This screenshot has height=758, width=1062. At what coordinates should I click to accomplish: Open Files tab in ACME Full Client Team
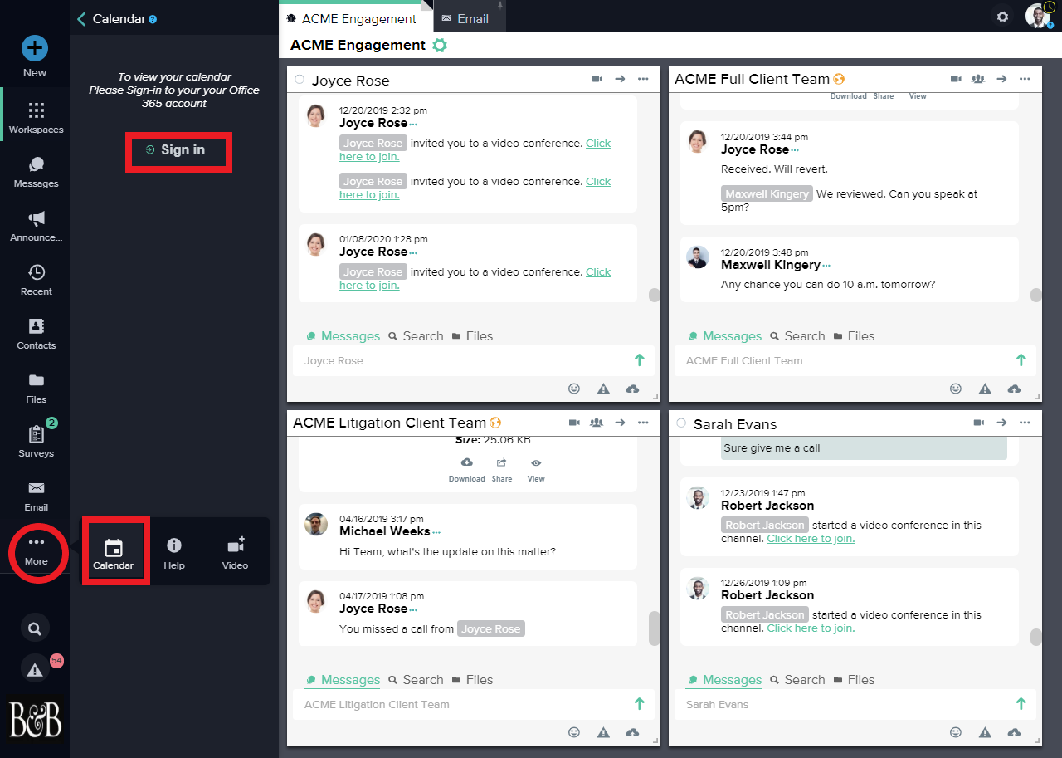tap(853, 335)
